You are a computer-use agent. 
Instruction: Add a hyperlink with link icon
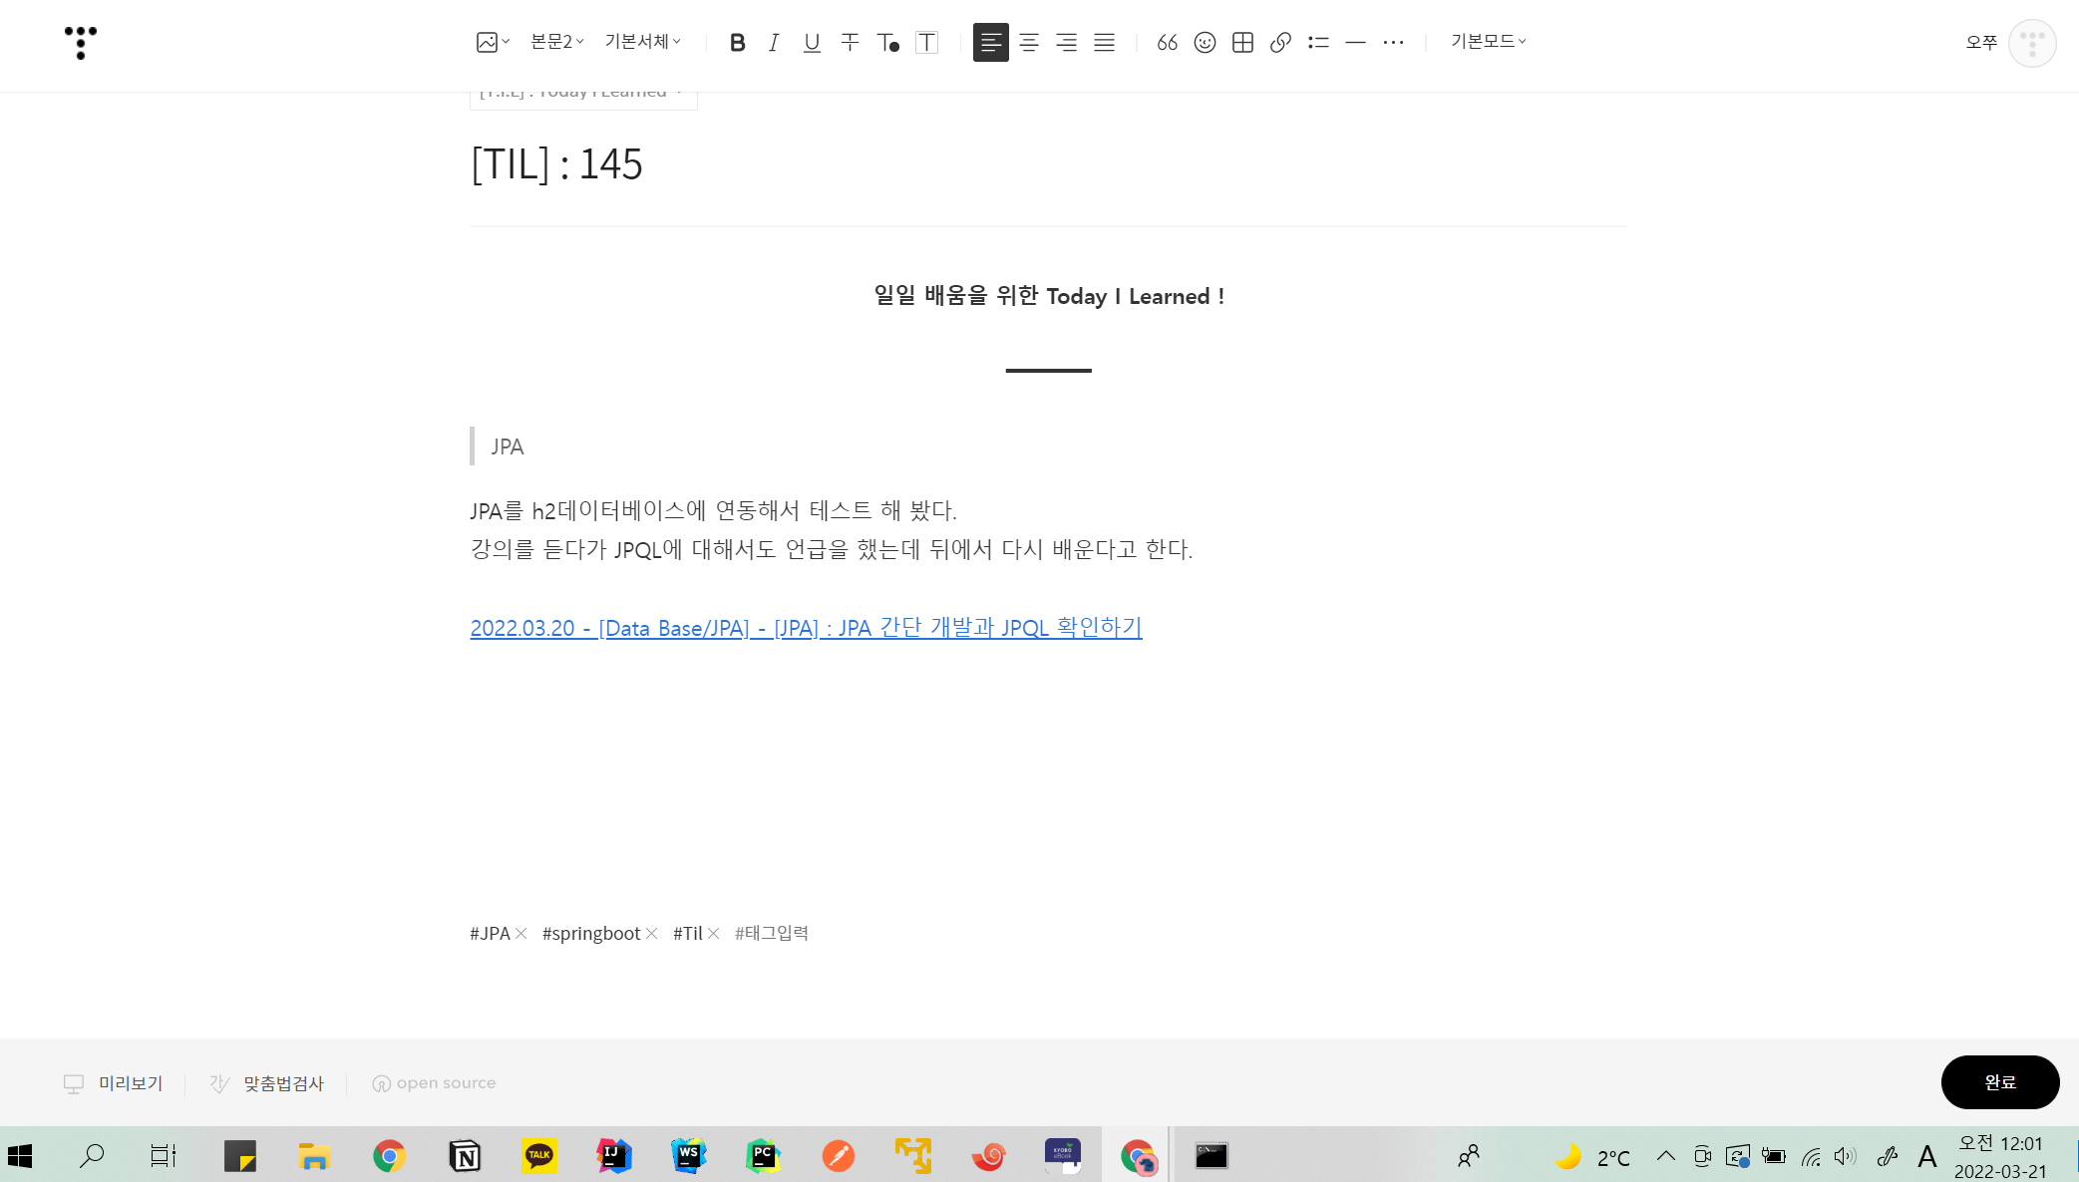click(x=1280, y=42)
